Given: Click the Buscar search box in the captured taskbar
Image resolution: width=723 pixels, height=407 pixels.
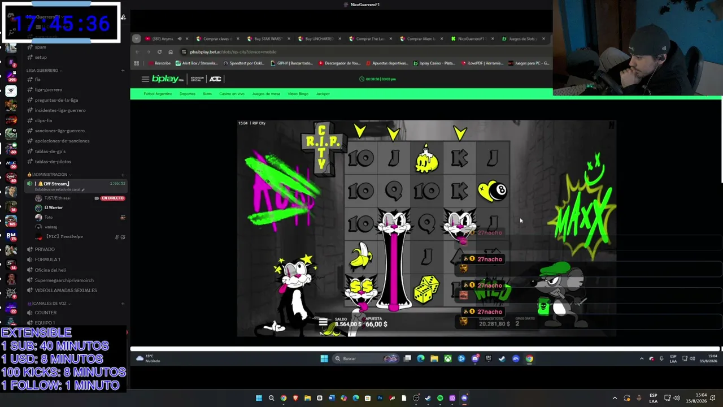Looking at the screenshot, I should click(x=365, y=358).
